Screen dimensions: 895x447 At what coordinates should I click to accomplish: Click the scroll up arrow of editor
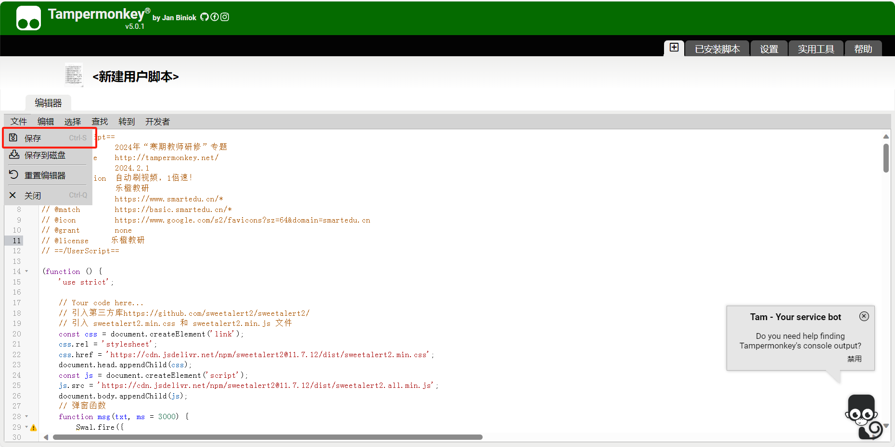click(886, 137)
